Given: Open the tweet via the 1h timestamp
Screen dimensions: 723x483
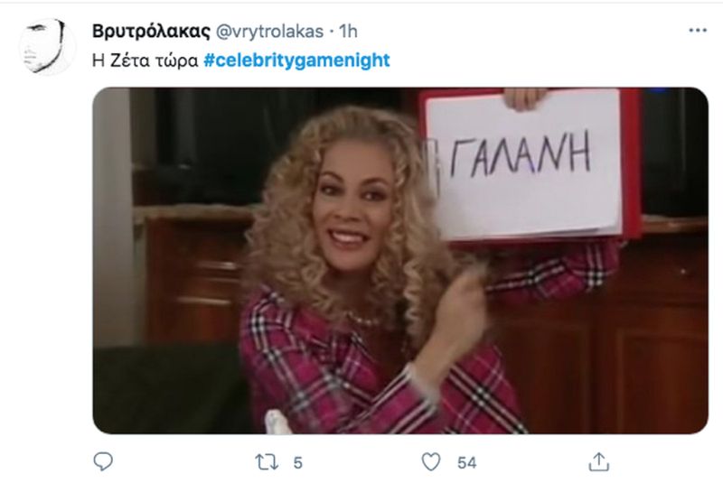Looking at the screenshot, I should point(348,32).
